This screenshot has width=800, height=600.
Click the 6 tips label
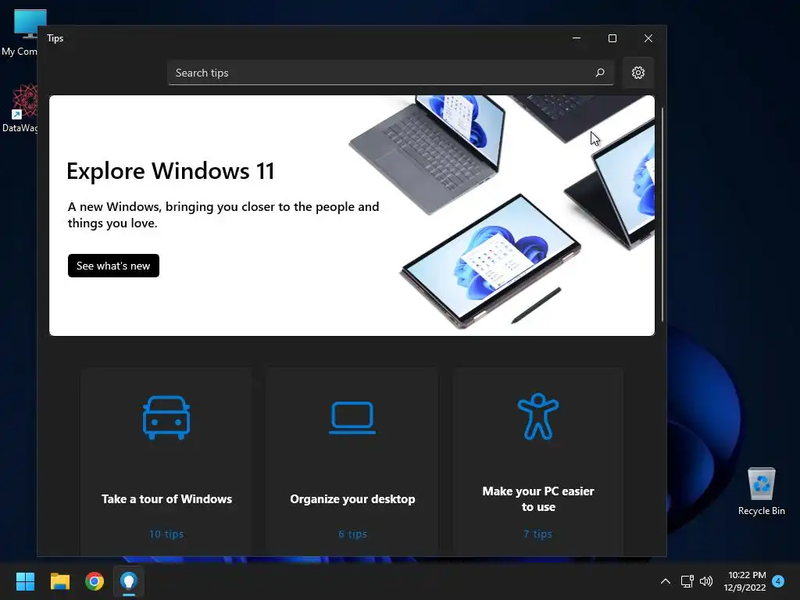[352, 534]
